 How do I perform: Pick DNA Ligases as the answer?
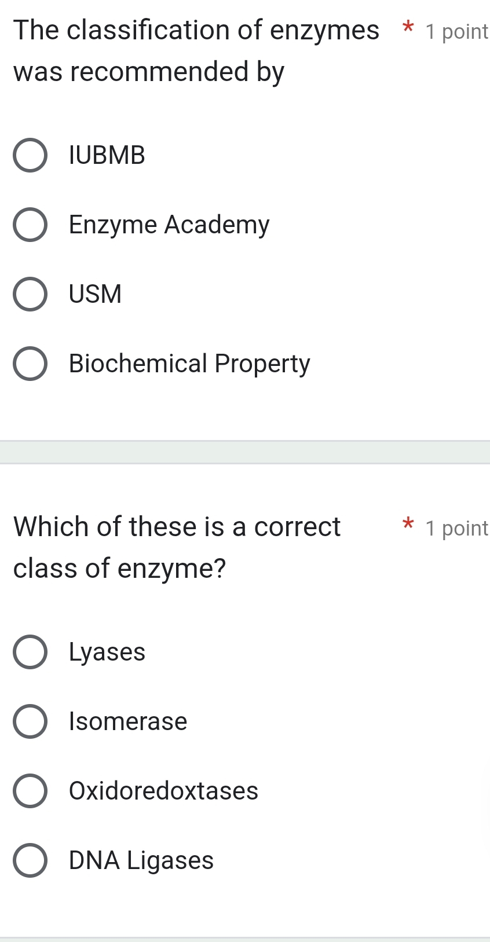31,860
